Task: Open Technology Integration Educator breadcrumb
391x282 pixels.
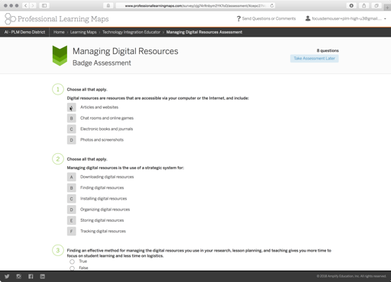Action: [x=131, y=32]
